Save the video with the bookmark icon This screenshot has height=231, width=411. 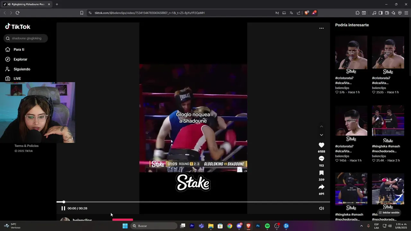pyautogui.click(x=321, y=173)
